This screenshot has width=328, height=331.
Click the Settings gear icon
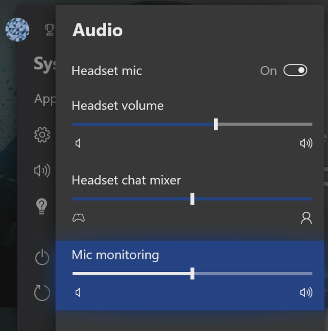click(x=42, y=135)
